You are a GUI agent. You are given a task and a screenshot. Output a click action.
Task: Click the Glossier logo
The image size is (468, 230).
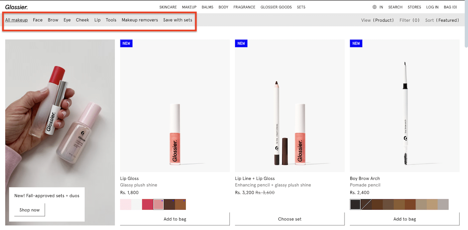click(16, 7)
